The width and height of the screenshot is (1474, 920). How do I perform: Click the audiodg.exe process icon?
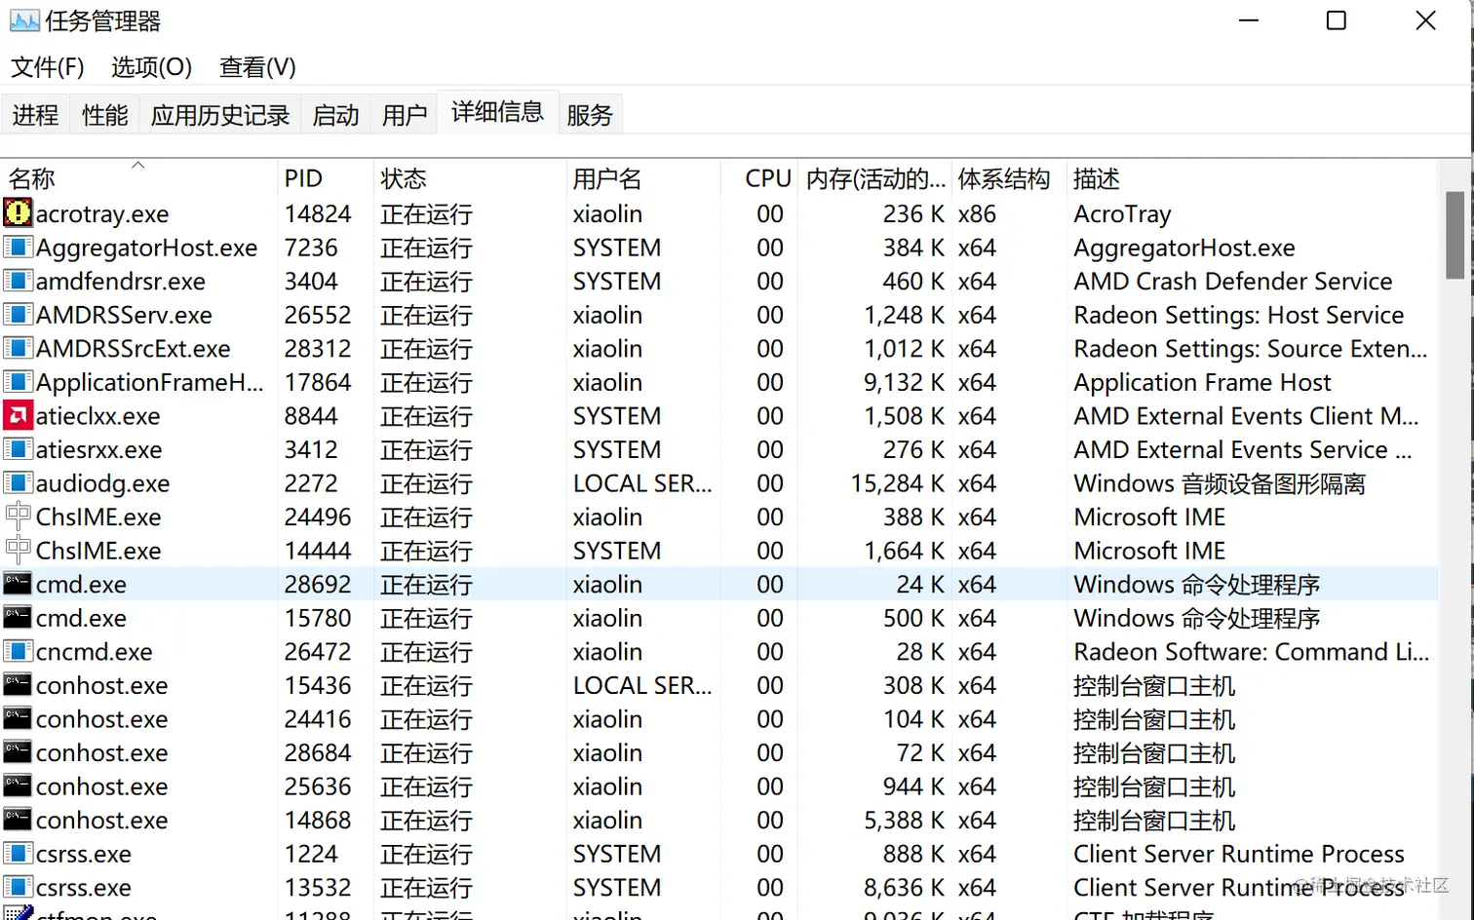18,483
